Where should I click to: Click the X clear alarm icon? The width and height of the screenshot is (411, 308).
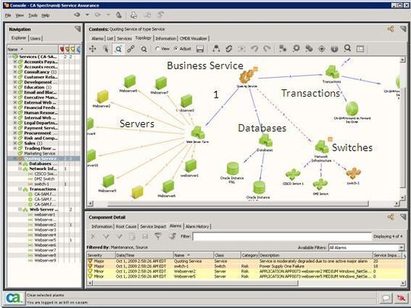pos(93,236)
